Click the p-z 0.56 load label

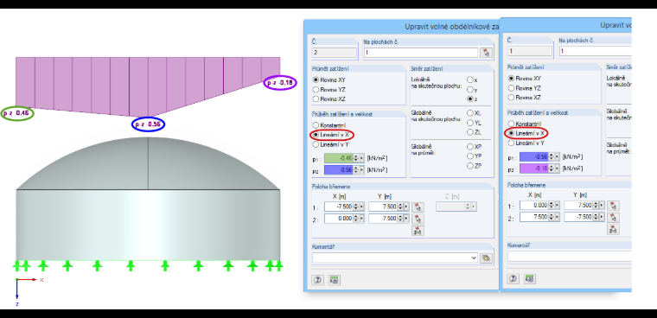pos(148,124)
